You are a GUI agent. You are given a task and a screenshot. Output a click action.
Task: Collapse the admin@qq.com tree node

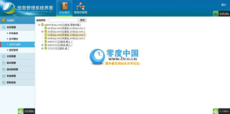point(39,25)
